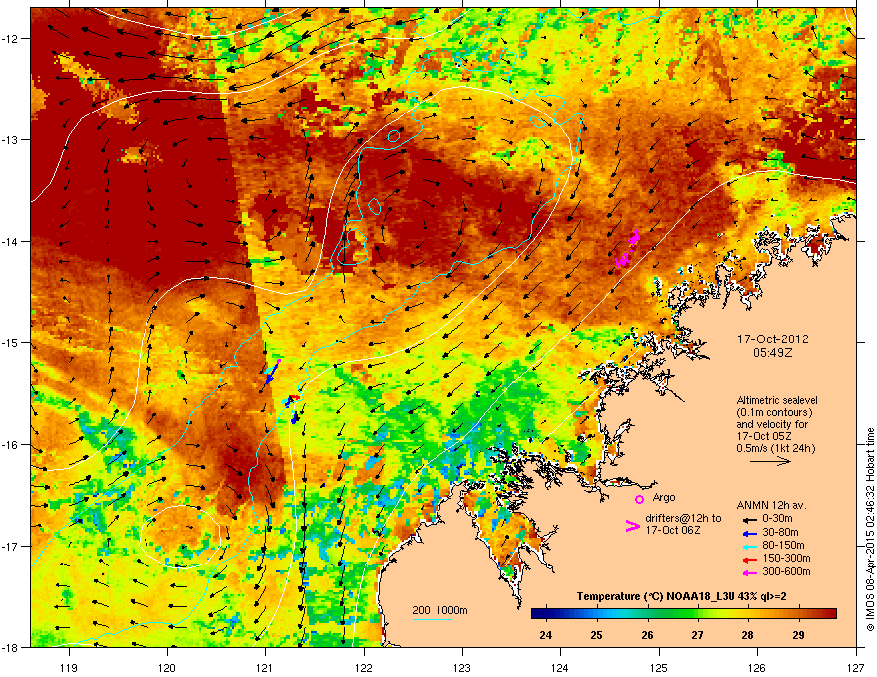Image resolution: width=877 pixels, height=677 pixels.
Task: Click the blue 30-80m arrow legend symbol
Action: point(748,533)
